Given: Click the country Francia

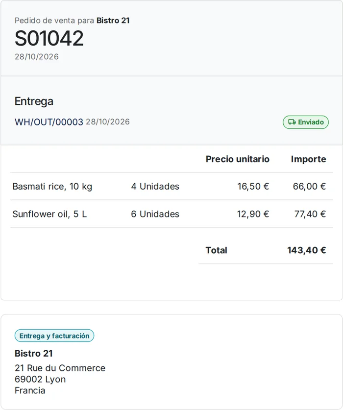Looking at the screenshot, I should (30, 390).
